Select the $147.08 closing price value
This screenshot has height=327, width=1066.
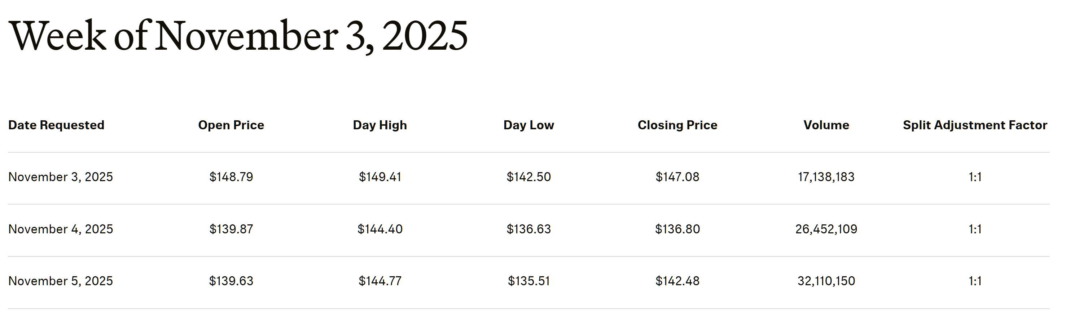tap(677, 177)
